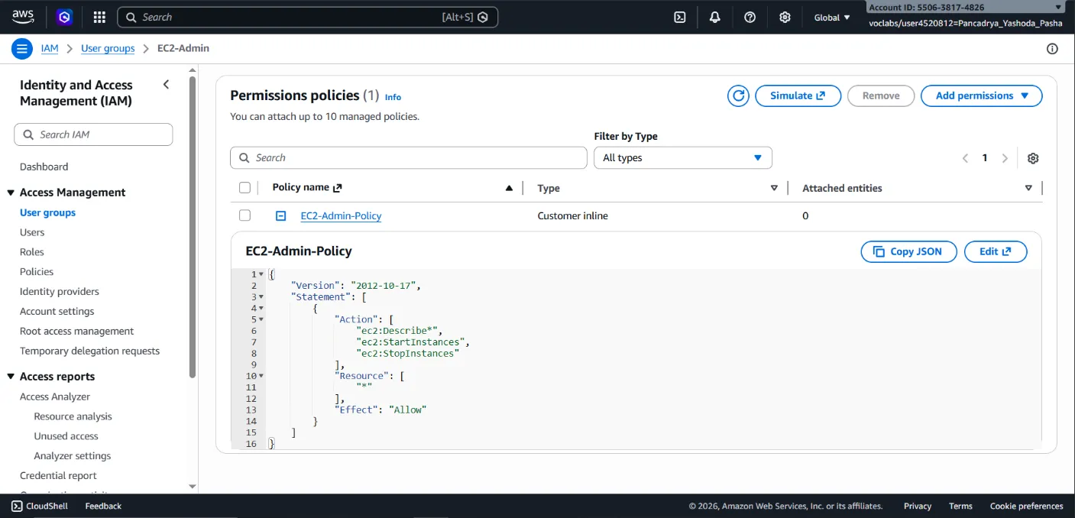Image resolution: width=1075 pixels, height=518 pixels.
Task: Open console settings gear in top bar
Action: [x=785, y=17]
